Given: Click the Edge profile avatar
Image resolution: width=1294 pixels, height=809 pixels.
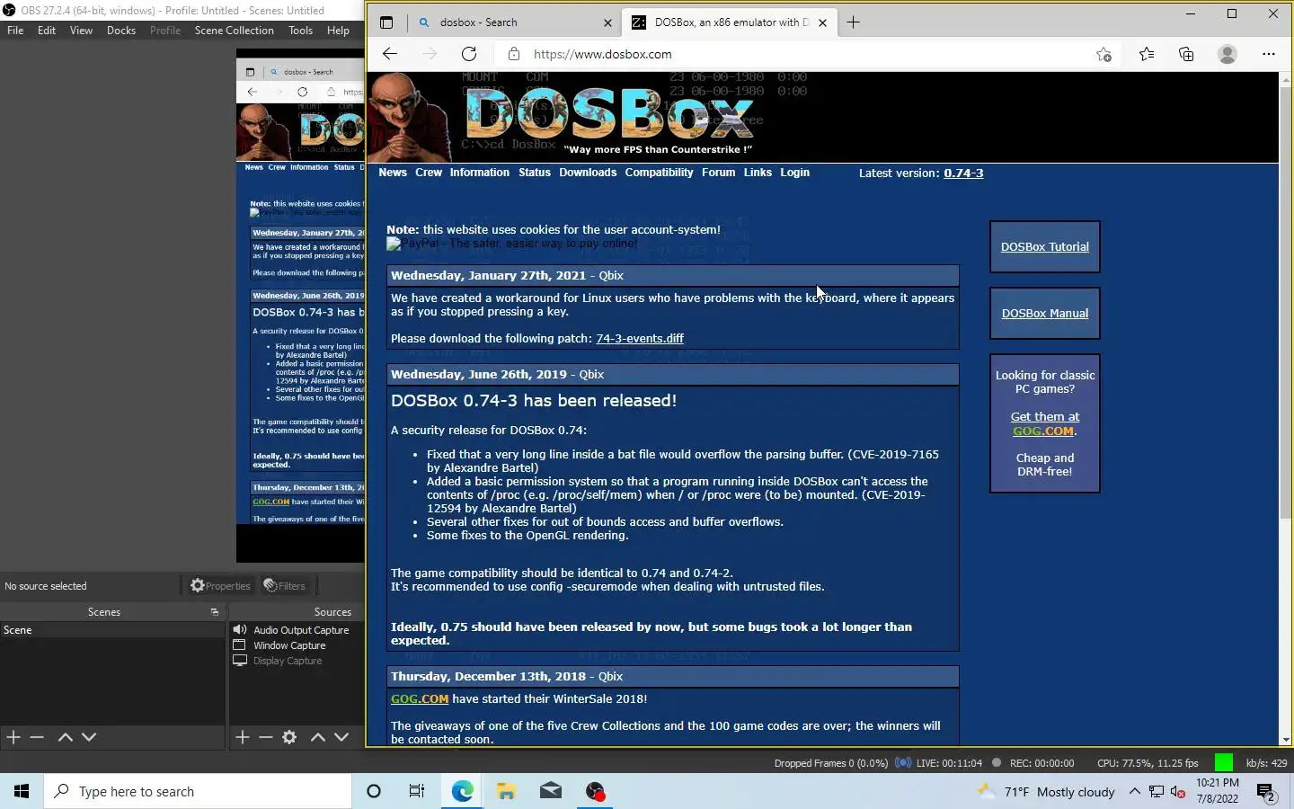Looking at the screenshot, I should point(1227,54).
